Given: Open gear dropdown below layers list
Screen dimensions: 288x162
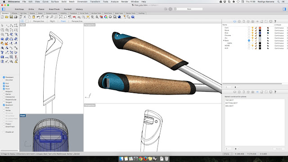Looking at the screenshot, I should 236,87.
